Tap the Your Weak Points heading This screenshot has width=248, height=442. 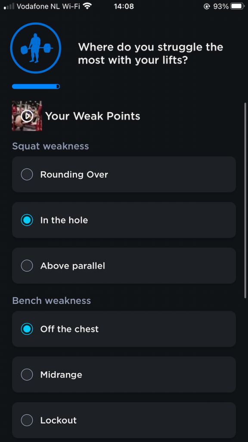point(93,116)
